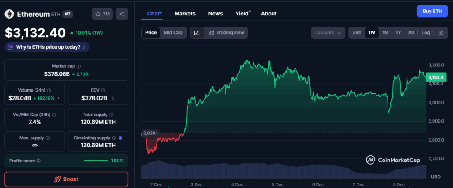Click the Boost button
Viewport: 453px width, 188px height.
click(66, 179)
